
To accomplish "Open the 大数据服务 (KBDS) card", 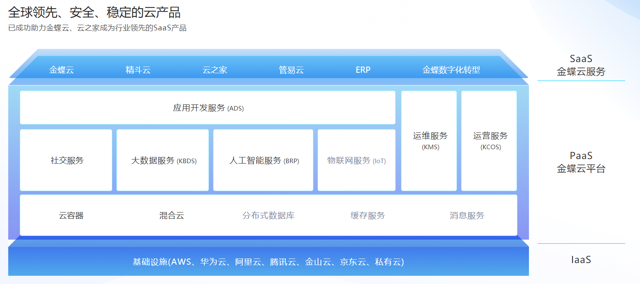I will click(162, 160).
